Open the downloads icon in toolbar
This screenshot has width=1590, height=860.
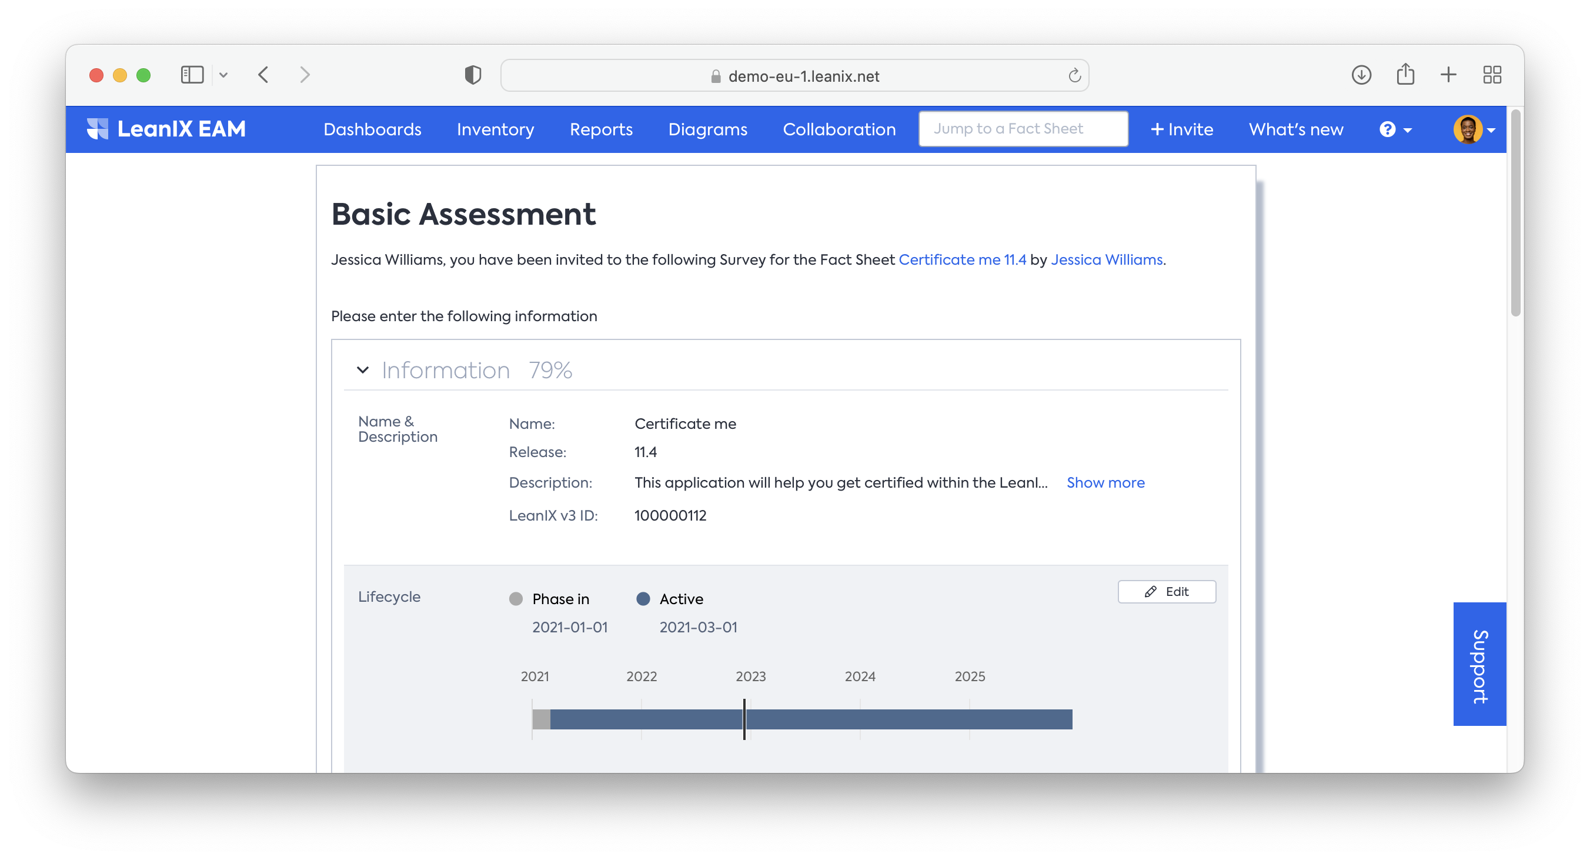[1361, 75]
